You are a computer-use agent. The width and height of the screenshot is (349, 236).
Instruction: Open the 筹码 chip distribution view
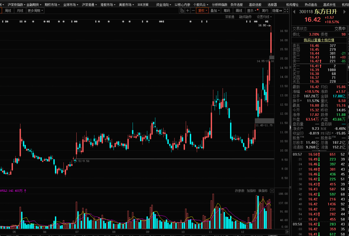tap(227, 11)
